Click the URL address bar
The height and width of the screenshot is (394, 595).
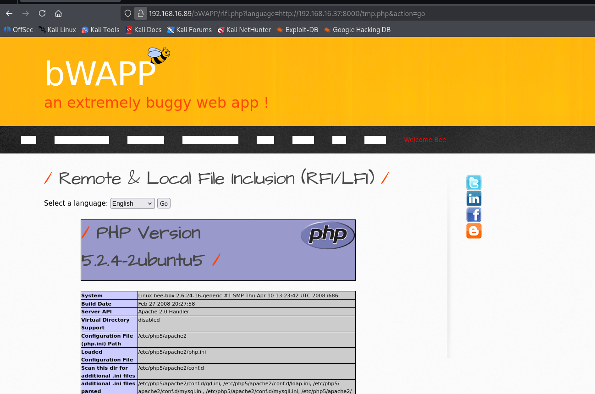point(358,14)
